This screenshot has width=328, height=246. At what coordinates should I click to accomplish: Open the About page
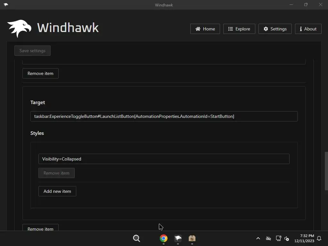point(308,29)
